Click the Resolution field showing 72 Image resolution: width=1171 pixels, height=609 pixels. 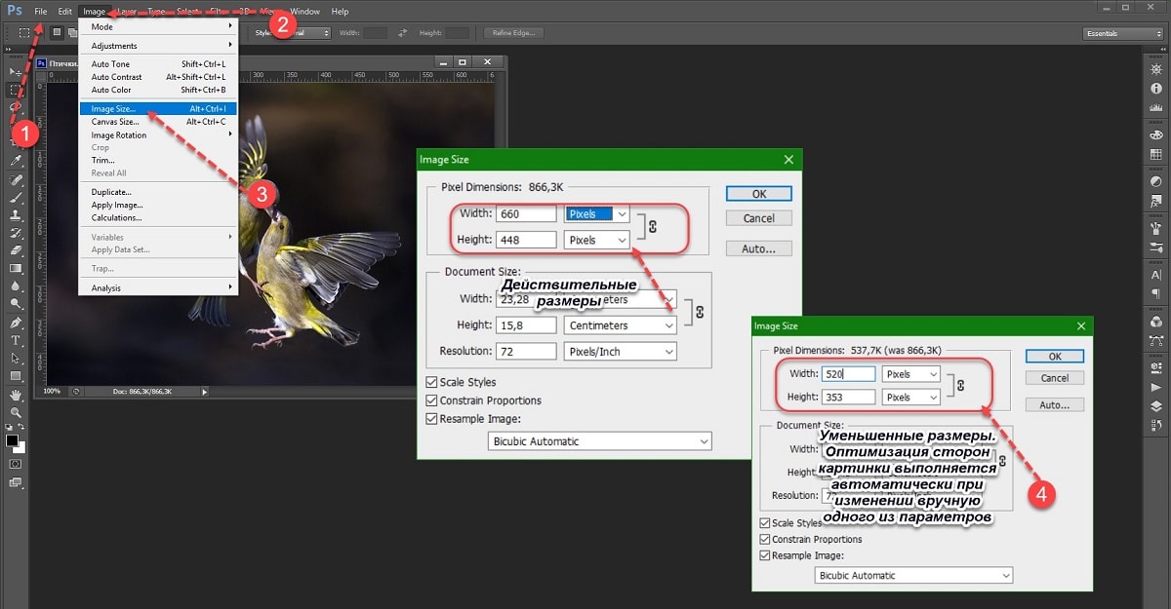(x=526, y=351)
